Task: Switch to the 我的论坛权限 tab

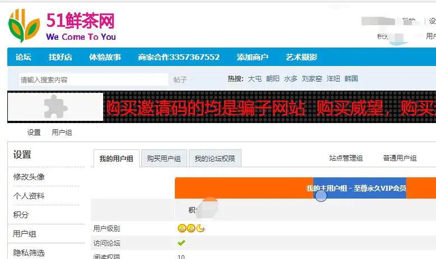Action: coord(215,158)
